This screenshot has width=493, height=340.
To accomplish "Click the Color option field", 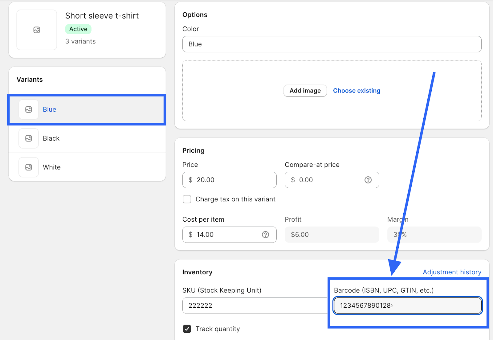I will tap(332, 44).
